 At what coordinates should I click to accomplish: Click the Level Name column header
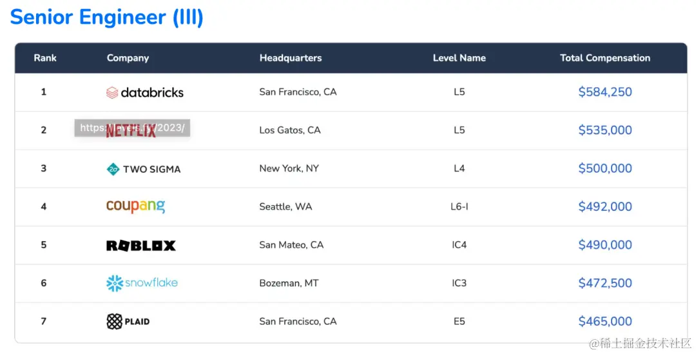(x=459, y=58)
